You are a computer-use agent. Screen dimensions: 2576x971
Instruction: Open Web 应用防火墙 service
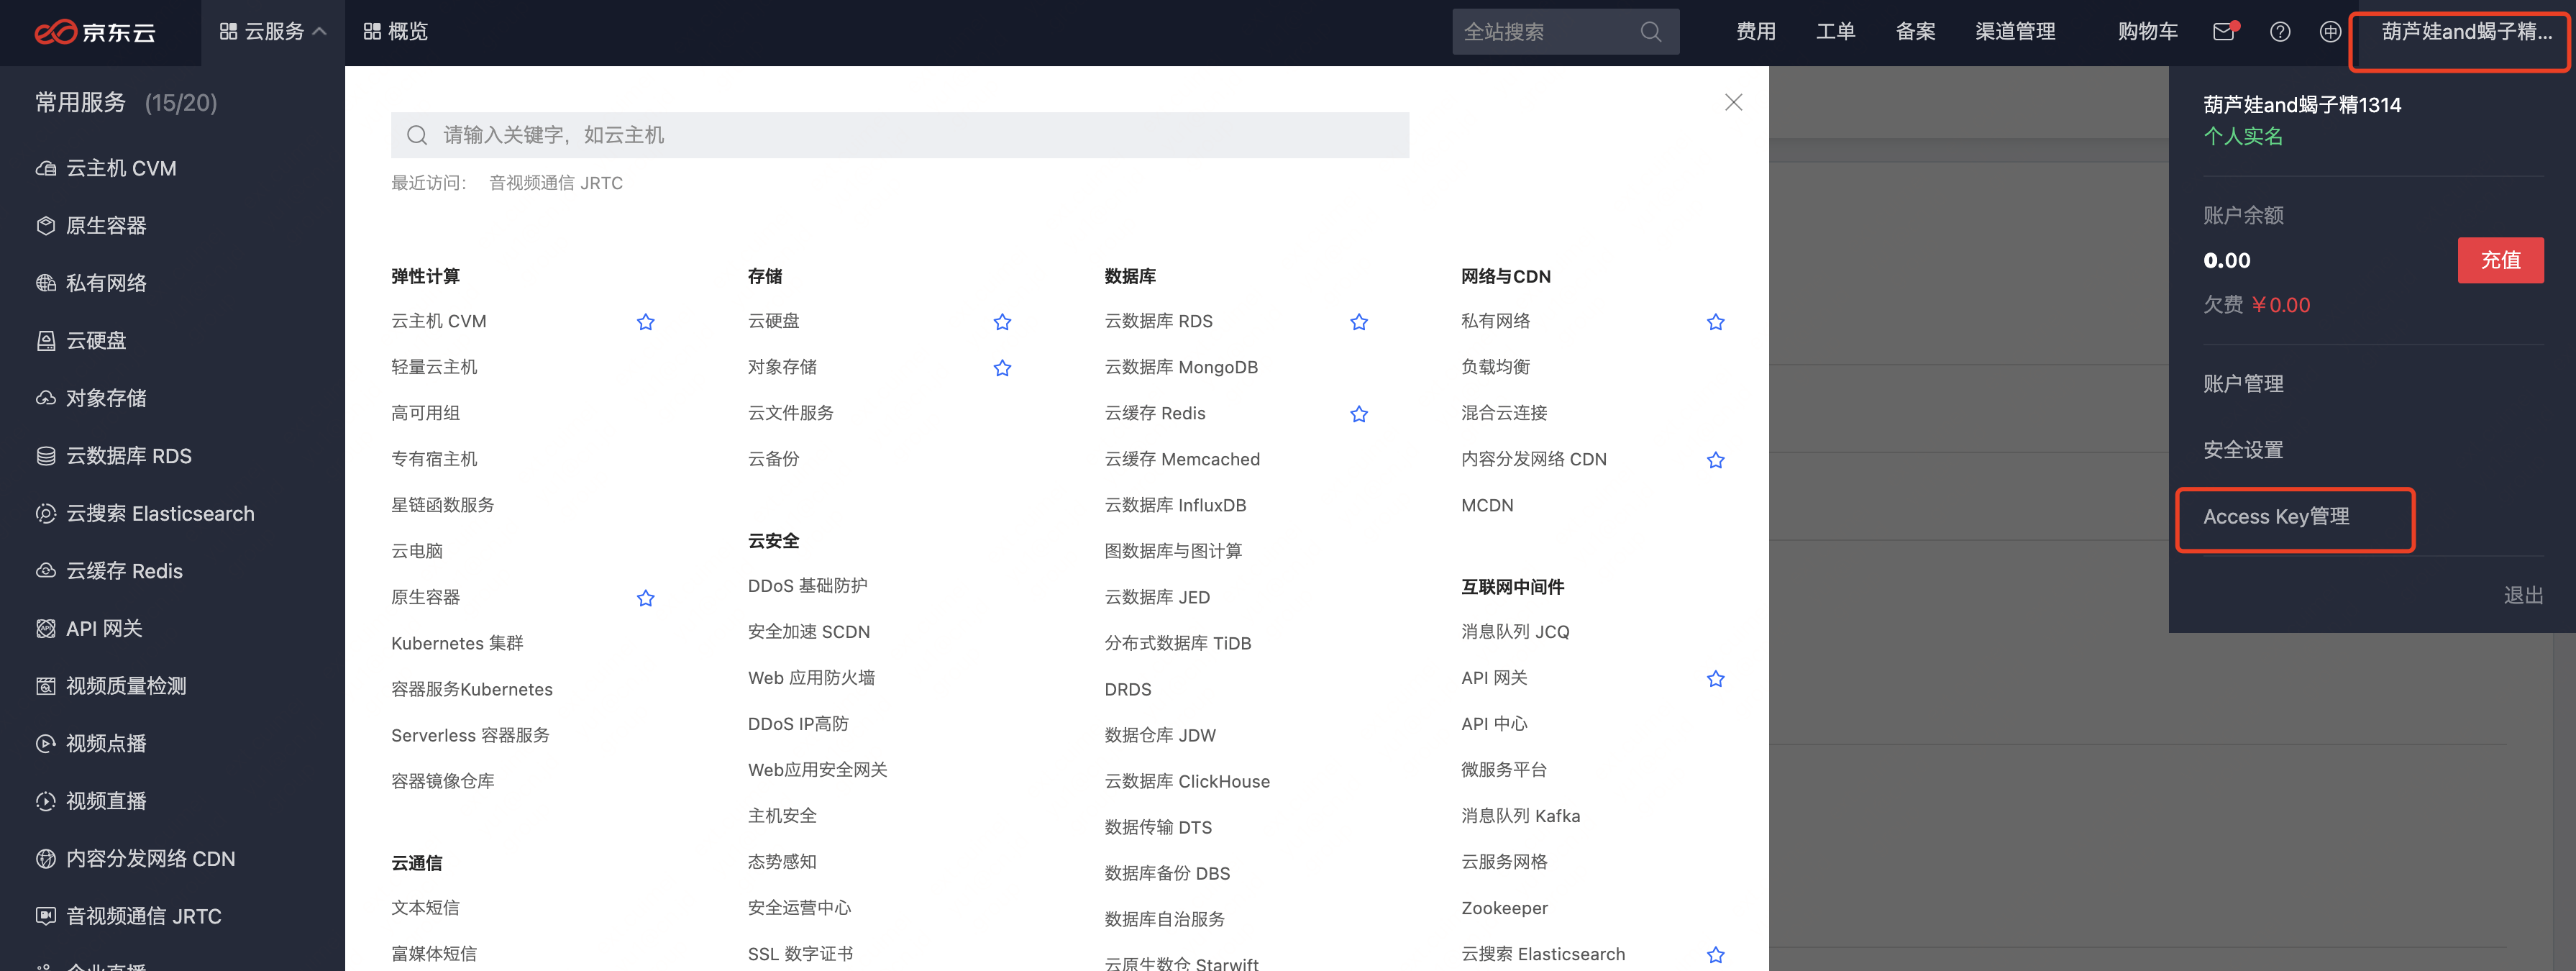811,678
